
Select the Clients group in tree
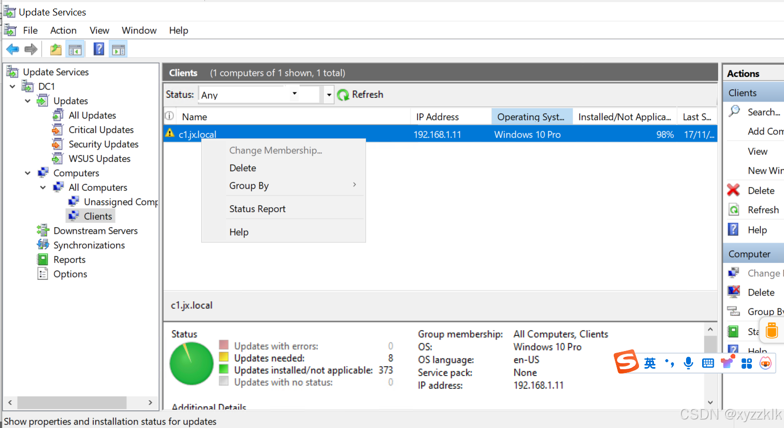[x=98, y=216]
